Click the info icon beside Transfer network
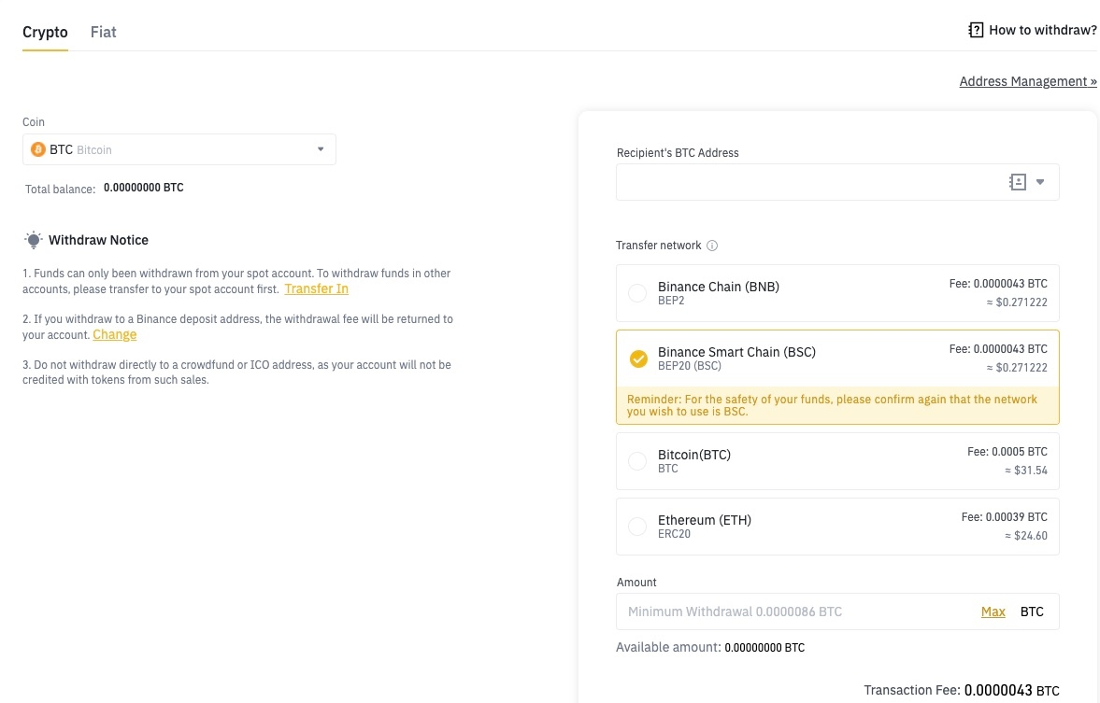 coord(712,246)
